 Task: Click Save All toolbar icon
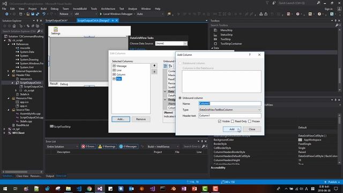tap(38, 14)
